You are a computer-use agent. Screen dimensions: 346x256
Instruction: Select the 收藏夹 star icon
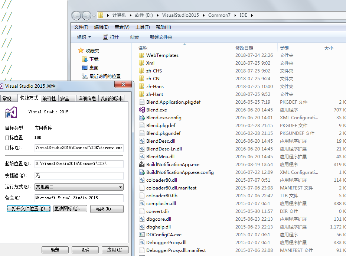pyautogui.click(x=81, y=51)
